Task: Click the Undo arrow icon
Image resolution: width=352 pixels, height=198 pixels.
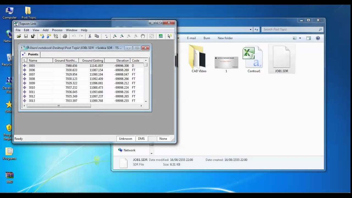Action: pos(74,36)
